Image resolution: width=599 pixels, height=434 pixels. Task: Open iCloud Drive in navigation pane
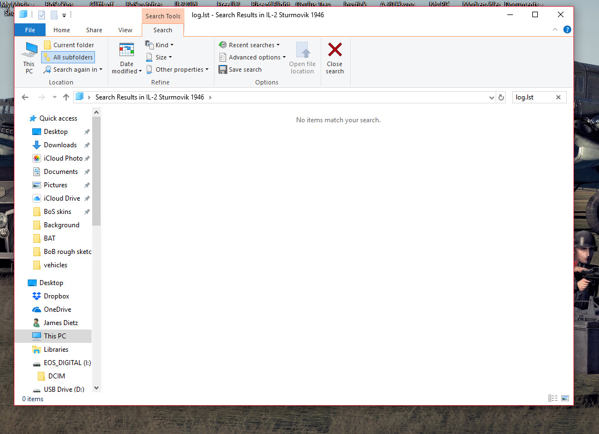click(62, 199)
